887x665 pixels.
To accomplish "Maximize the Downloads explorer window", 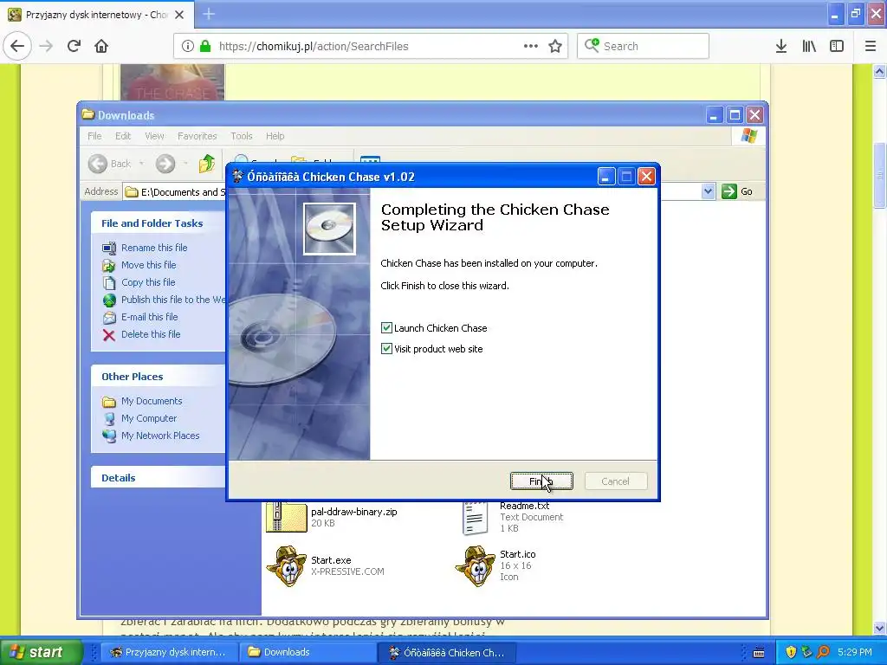I will pyautogui.click(x=735, y=115).
